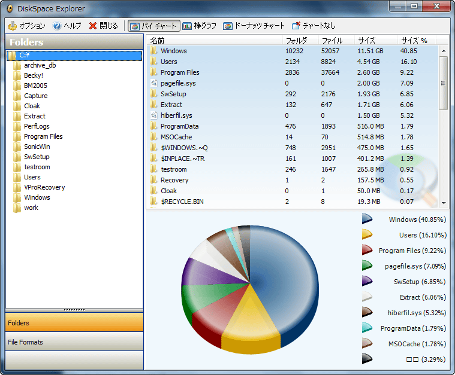Click the hiberfil.sys file icon in list
The height and width of the screenshot is (375, 455).
(x=154, y=115)
